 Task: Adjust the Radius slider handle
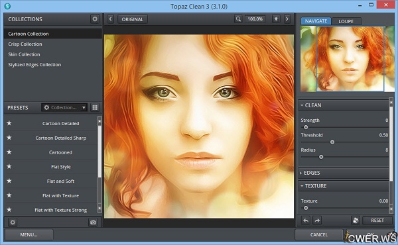pos(321,157)
